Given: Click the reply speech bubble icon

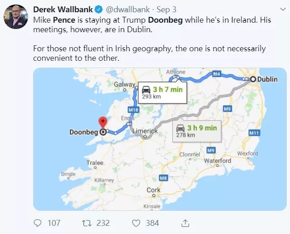Looking at the screenshot, I should (38, 223).
